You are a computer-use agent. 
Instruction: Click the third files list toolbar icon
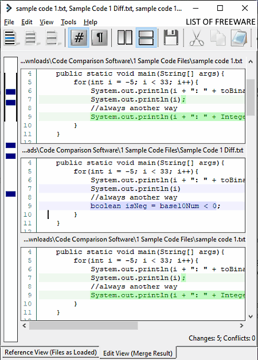pyautogui.click(x=53, y=38)
